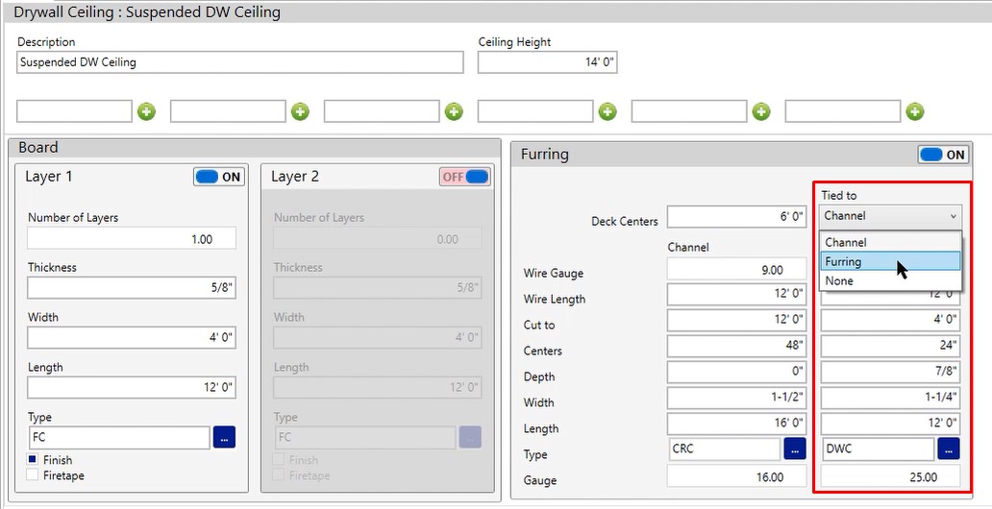Collapse the Tied to dropdown
The width and height of the screenshot is (992, 509).
pos(889,216)
